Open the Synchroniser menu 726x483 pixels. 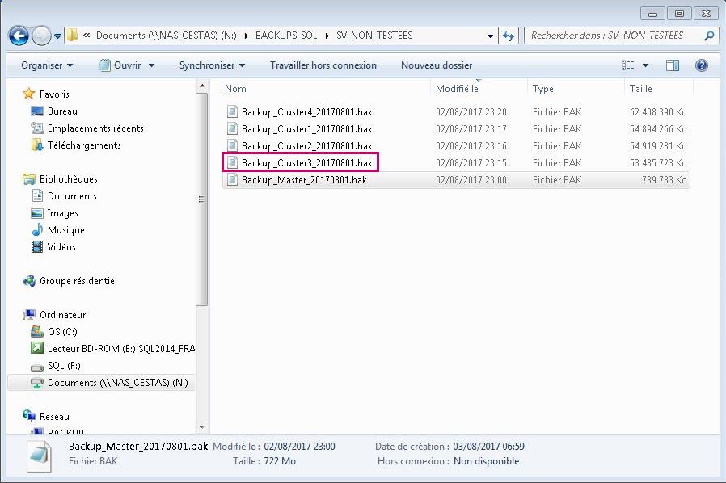click(212, 65)
